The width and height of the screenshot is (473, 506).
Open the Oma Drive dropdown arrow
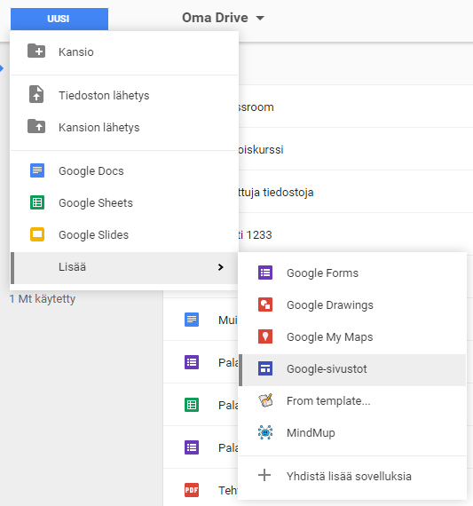pyautogui.click(x=260, y=18)
